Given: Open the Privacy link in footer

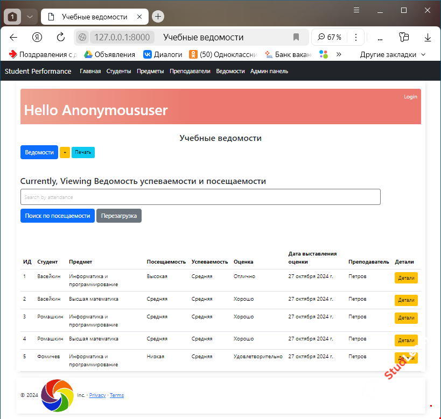Looking at the screenshot, I should tap(97, 395).
